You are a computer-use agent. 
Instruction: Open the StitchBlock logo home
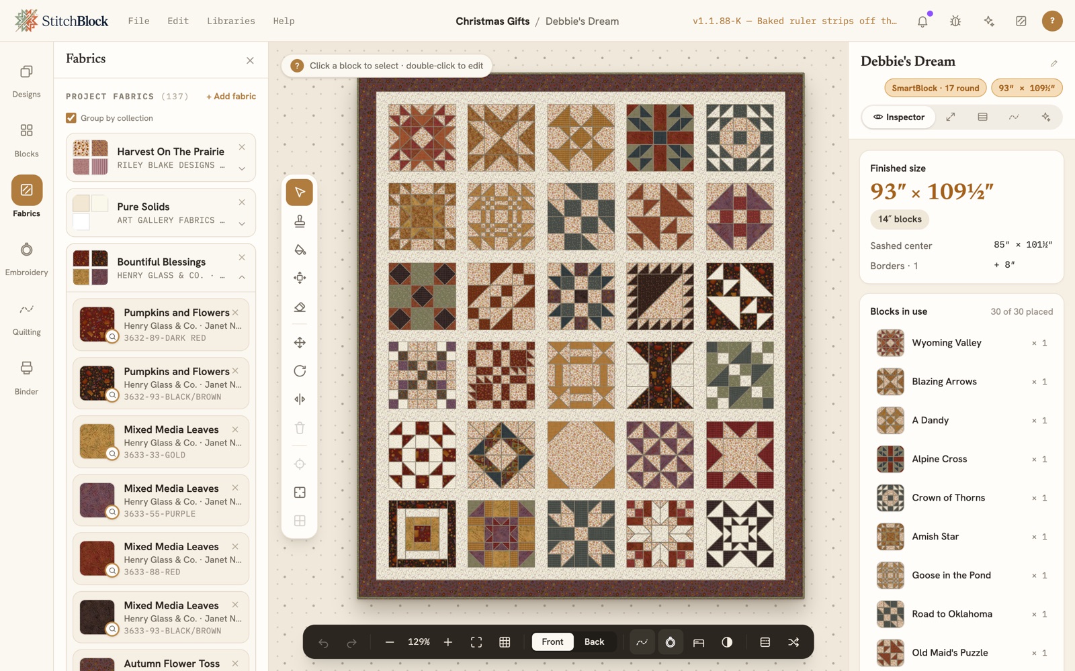click(61, 21)
